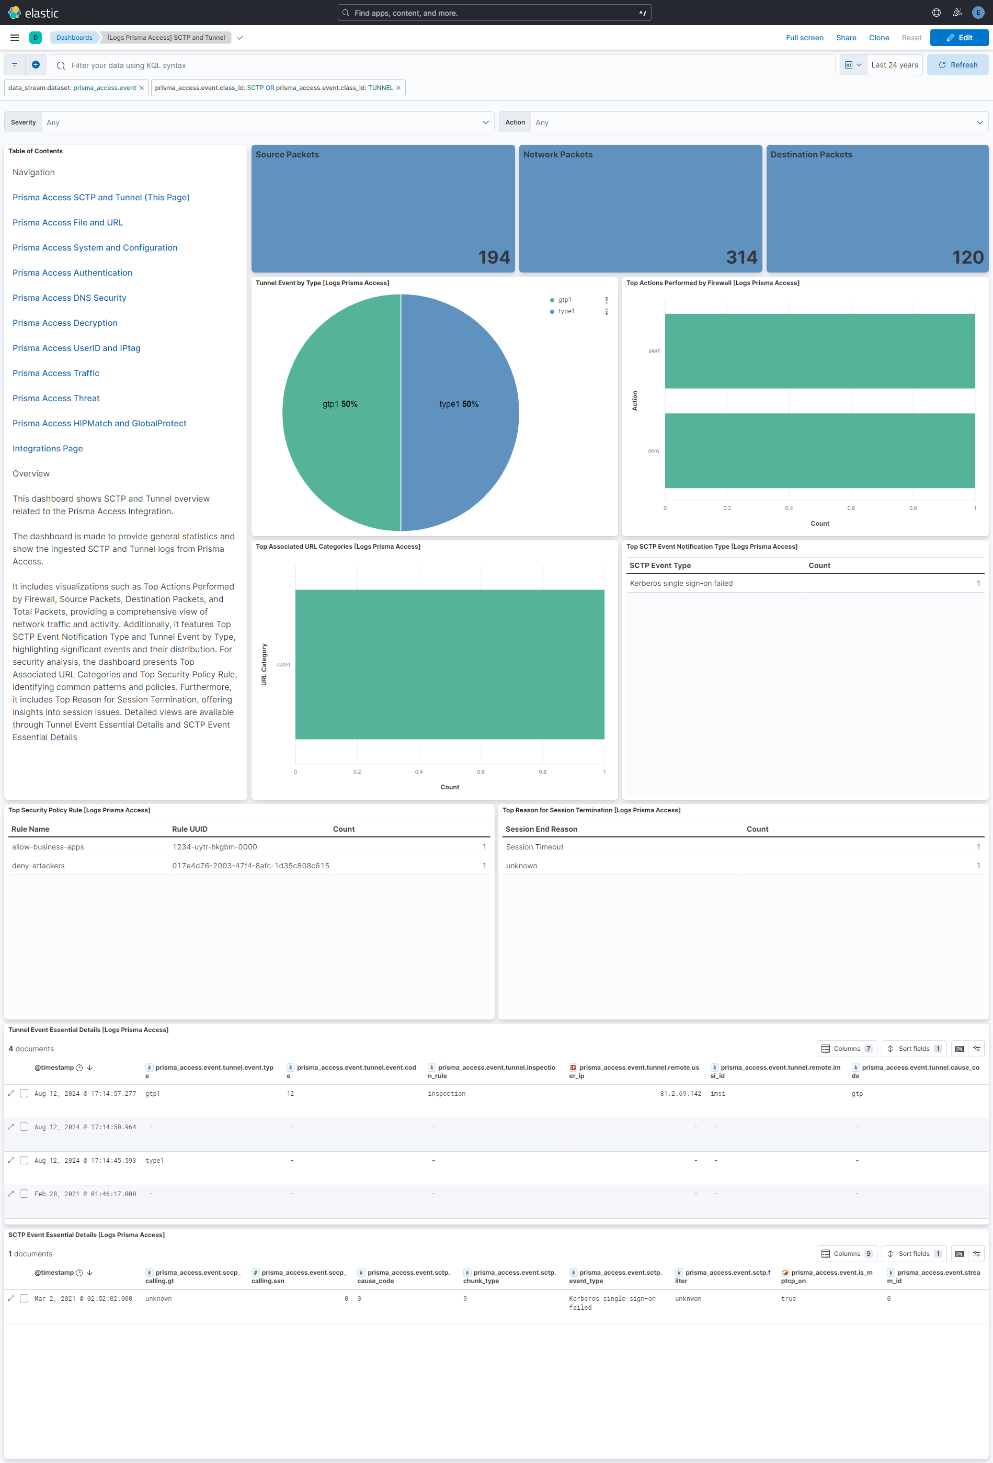The height and width of the screenshot is (1463, 993).
Task: Switch to Full screen mode
Action: pyautogui.click(x=805, y=37)
